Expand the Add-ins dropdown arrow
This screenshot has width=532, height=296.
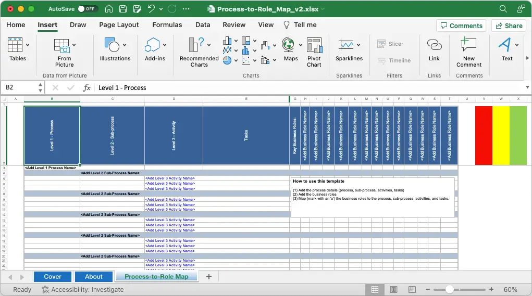(165, 45)
